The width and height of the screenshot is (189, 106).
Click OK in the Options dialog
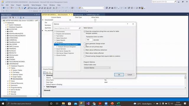coord(119,74)
